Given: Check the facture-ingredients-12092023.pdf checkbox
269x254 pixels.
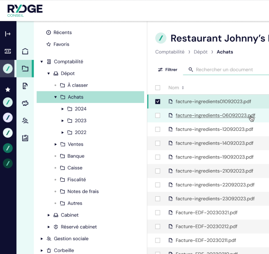Looking at the screenshot, I should [x=158, y=129].
